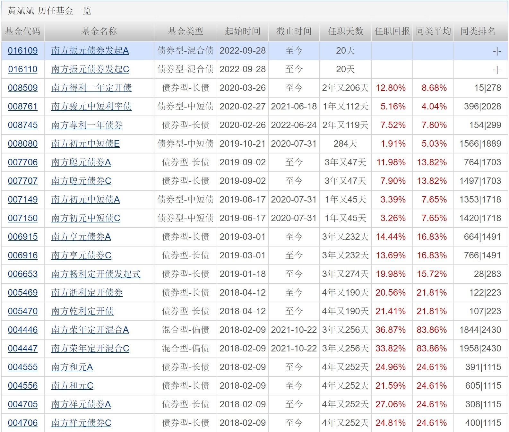The image size is (509, 432).
Task: Select tenure cell 284天
Action: (x=345, y=144)
